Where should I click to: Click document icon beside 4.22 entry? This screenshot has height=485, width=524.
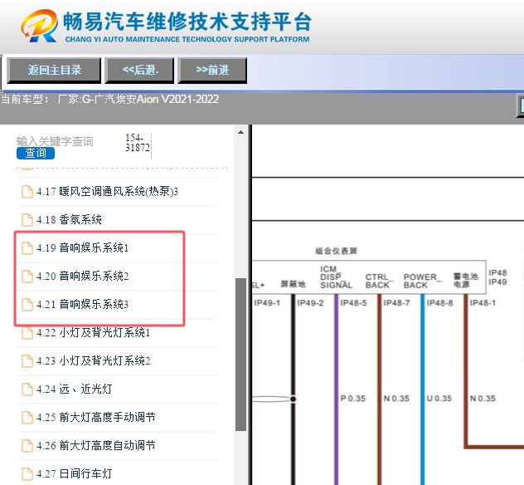point(27,333)
